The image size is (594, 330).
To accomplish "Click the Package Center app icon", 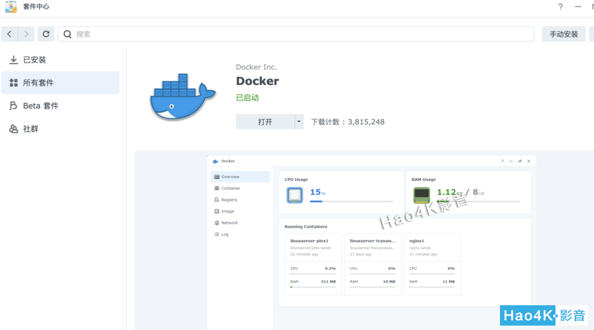I will [10, 7].
